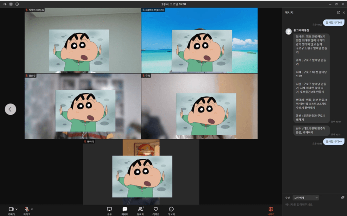Select the 동그라미동산(호스트) video tile

tap(199, 41)
